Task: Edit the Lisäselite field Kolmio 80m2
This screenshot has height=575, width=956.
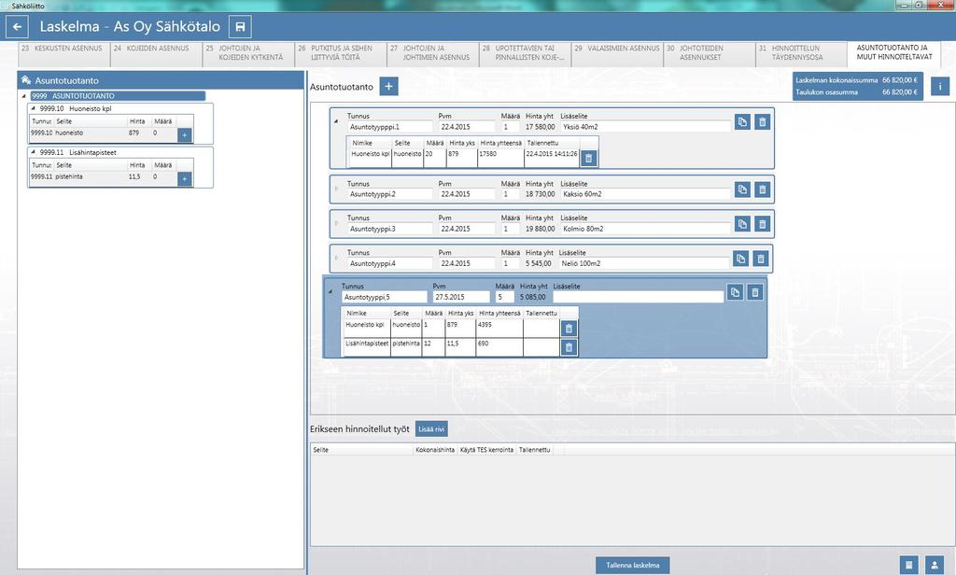Action: (x=645, y=229)
